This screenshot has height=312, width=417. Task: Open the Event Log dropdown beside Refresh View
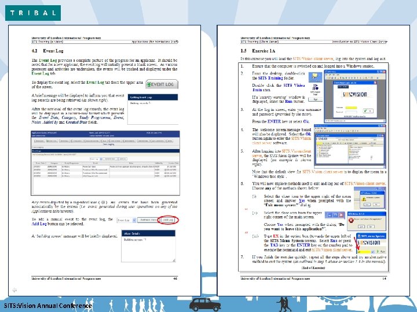(x=127, y=220)
